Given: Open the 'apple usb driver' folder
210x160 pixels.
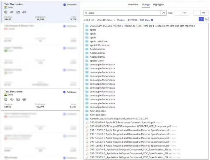Looking at the screenshot, I should point(99,41).
